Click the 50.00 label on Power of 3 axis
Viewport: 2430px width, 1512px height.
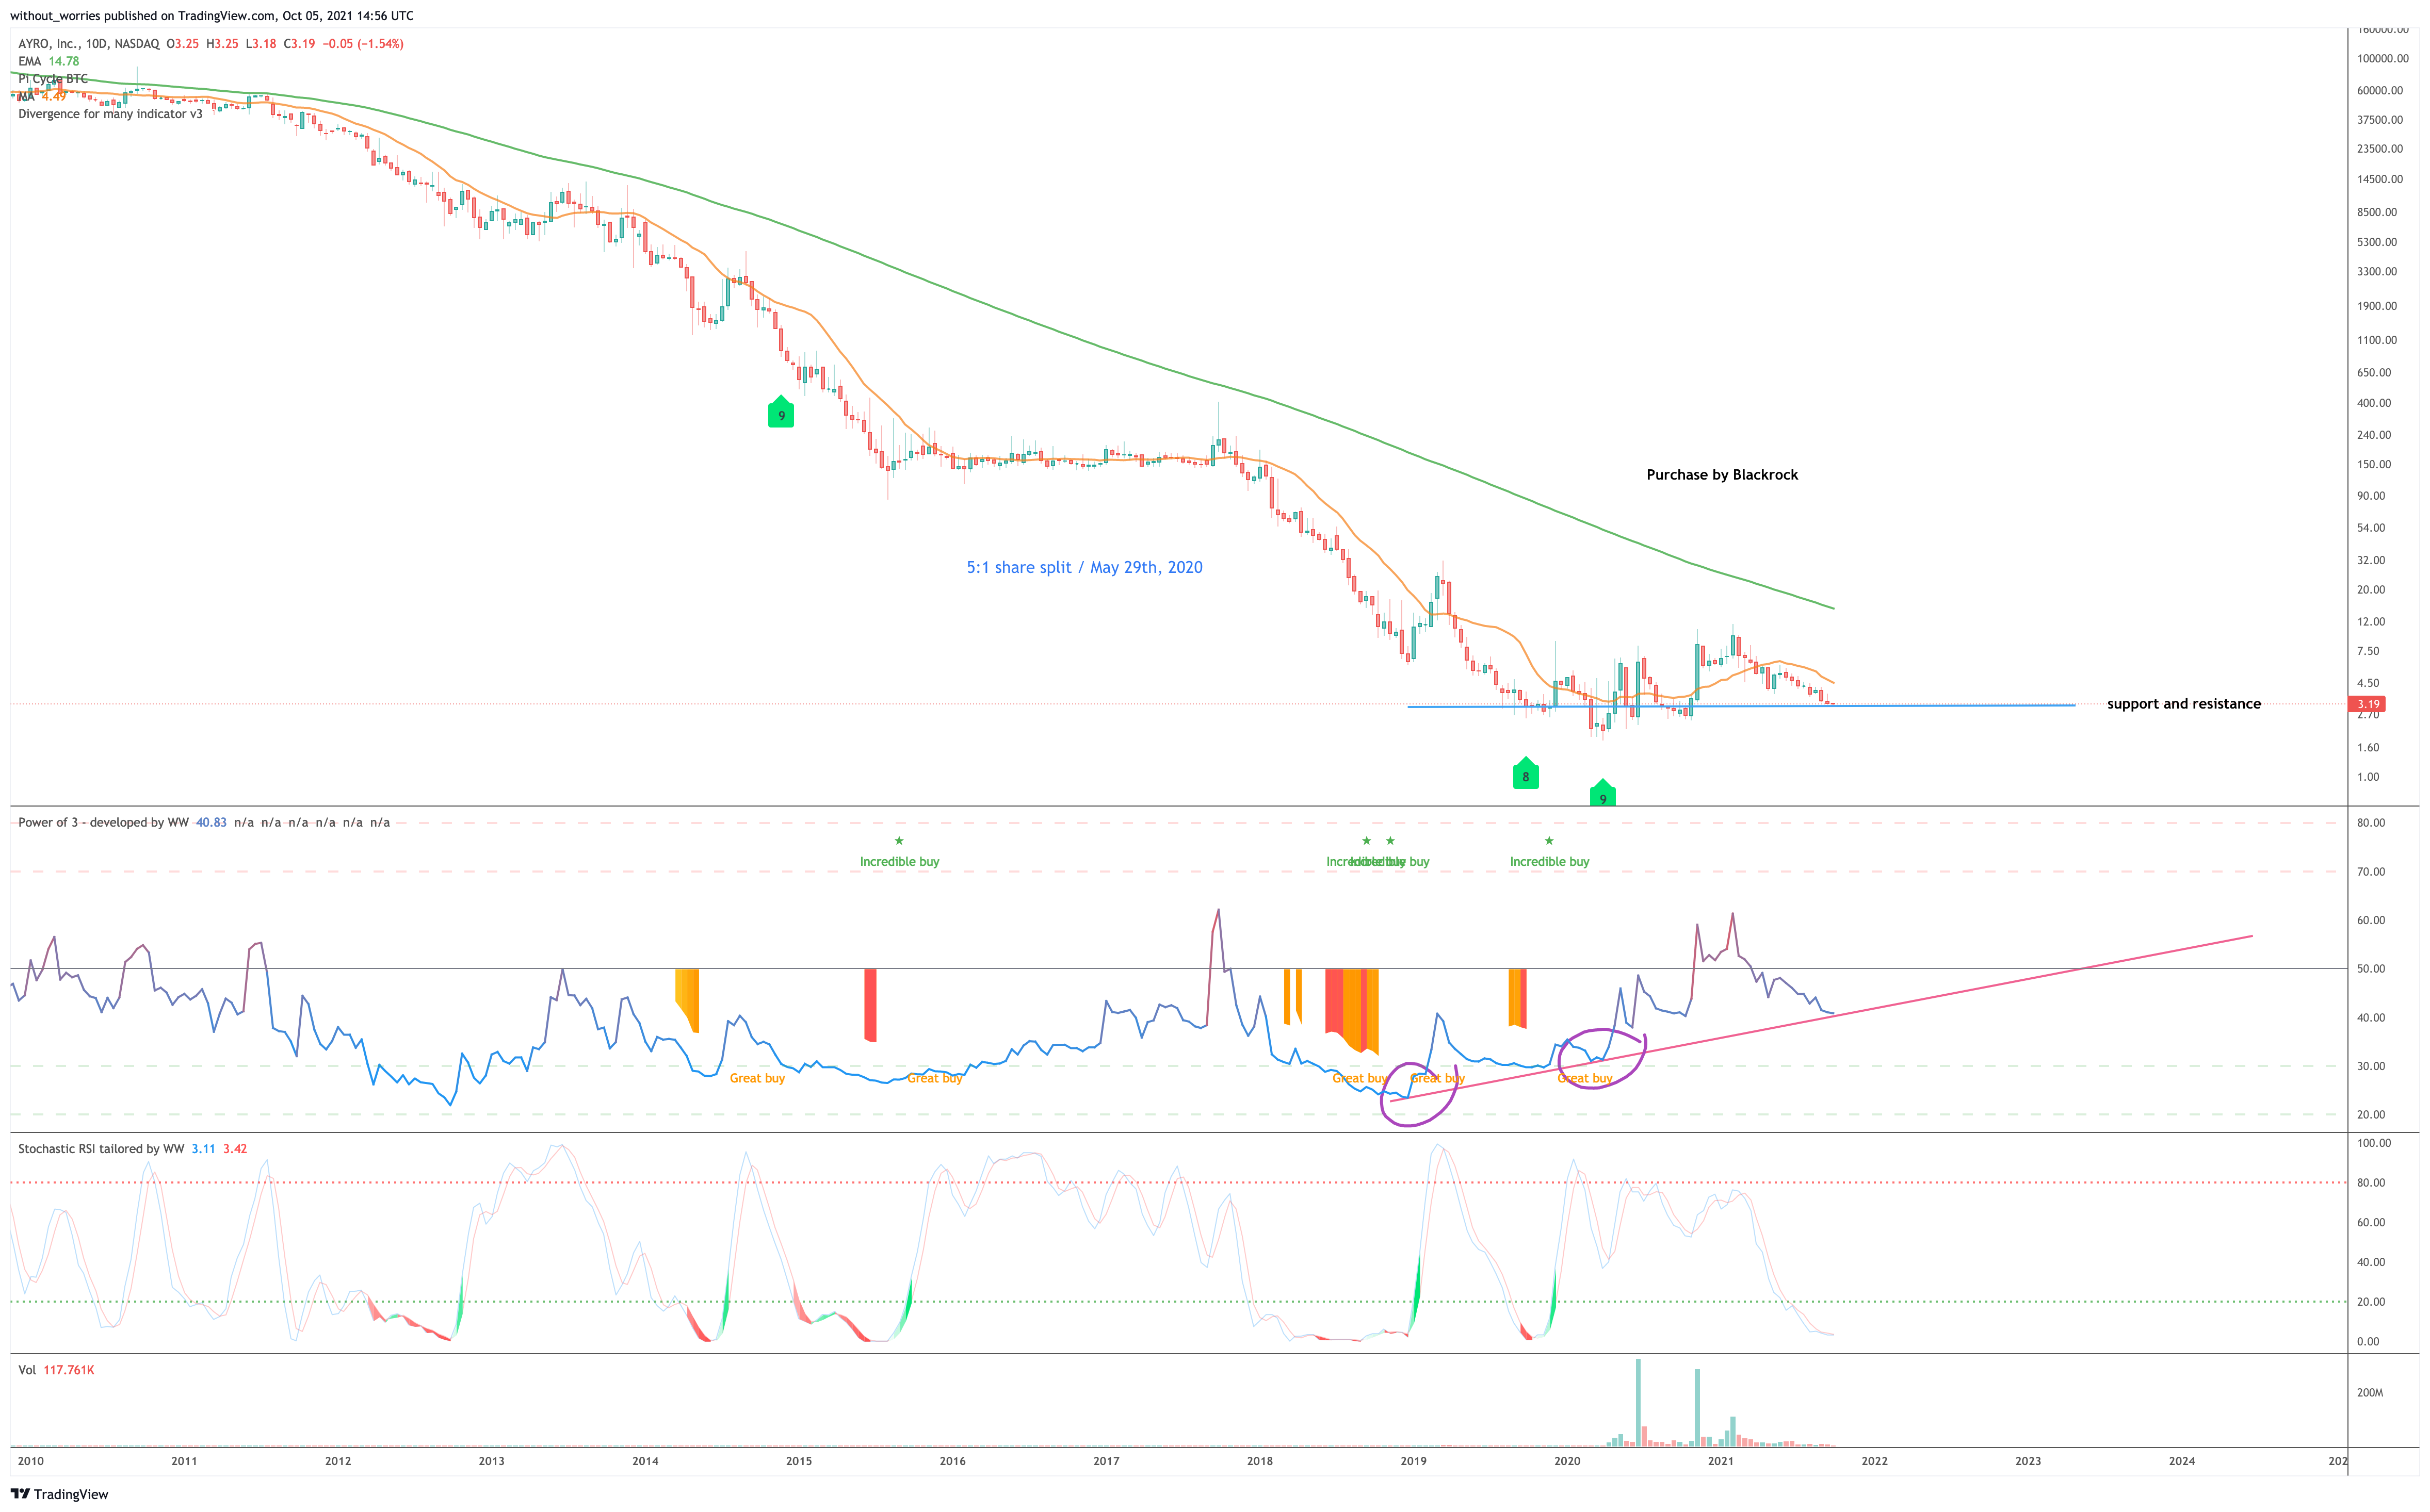point(2371,969)
